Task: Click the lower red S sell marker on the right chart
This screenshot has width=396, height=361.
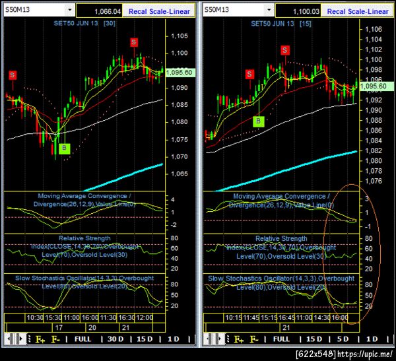Action: click(249, 75)
